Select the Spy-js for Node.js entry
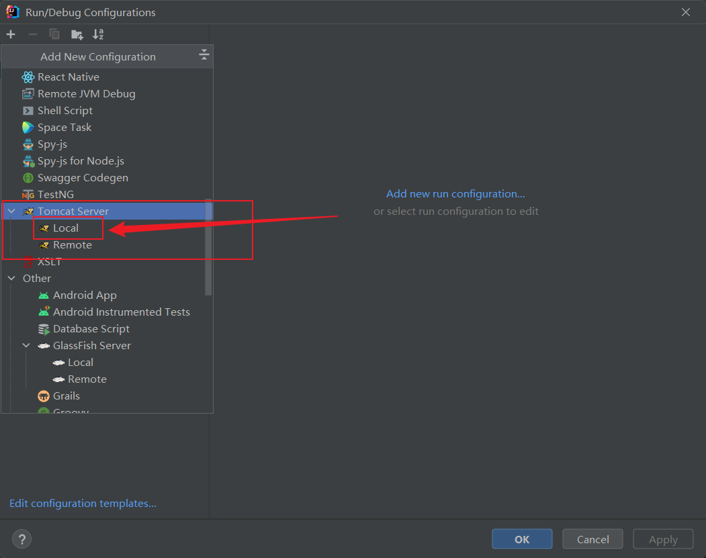 81,161
